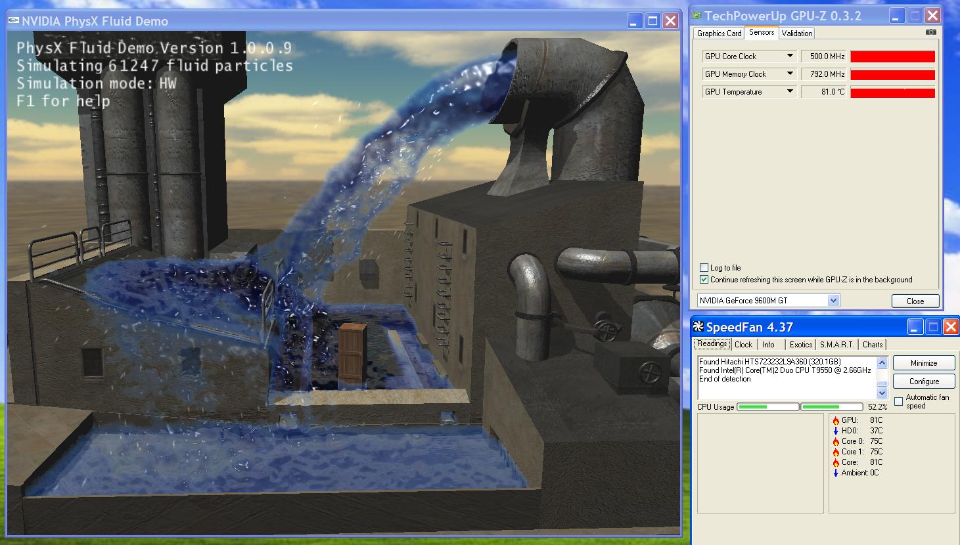Click the GPU Memory Clock red graph
Viewport: 960px width, 545px height.
pyautogui.click(x=892, y=74)
